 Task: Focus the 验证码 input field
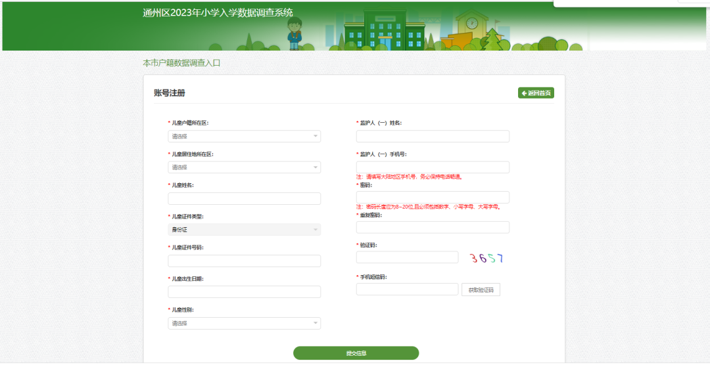tap(407, 257)
